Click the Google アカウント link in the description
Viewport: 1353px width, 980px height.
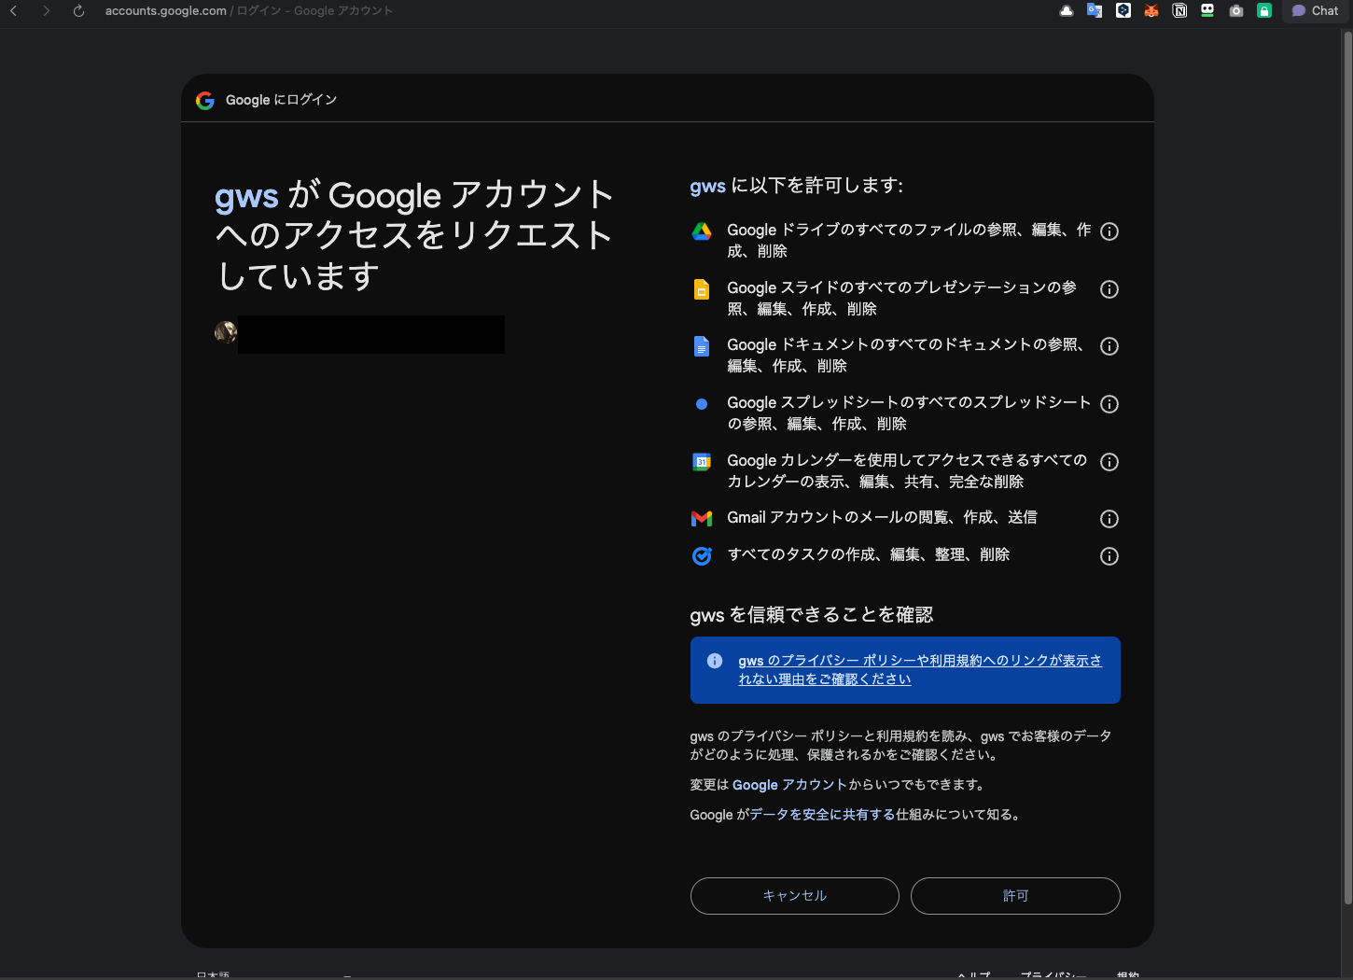[791, 785]
